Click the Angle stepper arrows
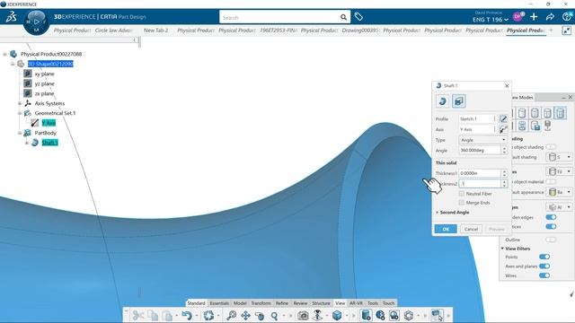Screen dimensions: 575x323 504,150
